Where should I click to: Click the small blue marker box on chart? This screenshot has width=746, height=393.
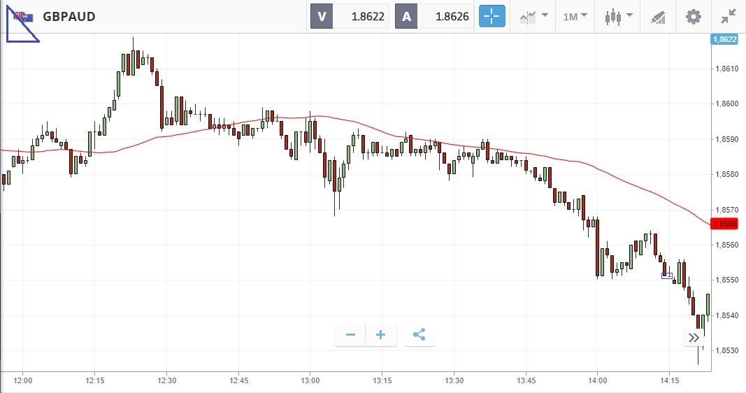pos(667,276)
